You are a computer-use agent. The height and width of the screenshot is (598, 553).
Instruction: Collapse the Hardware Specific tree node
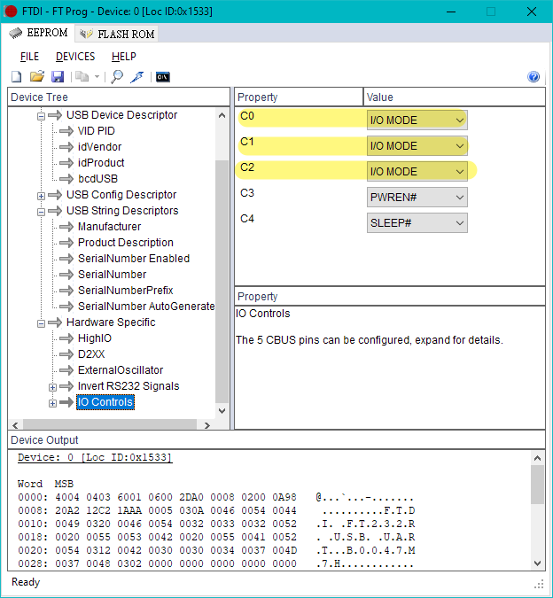click(x=41, y=322)
